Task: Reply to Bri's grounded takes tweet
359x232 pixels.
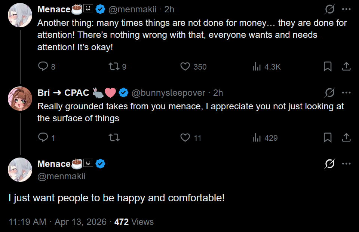Action: [x=43, y=138]
